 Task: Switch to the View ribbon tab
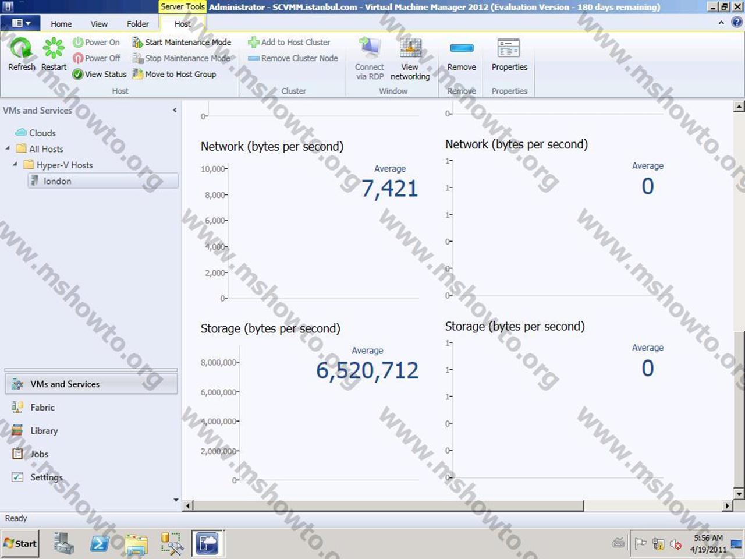99,24
